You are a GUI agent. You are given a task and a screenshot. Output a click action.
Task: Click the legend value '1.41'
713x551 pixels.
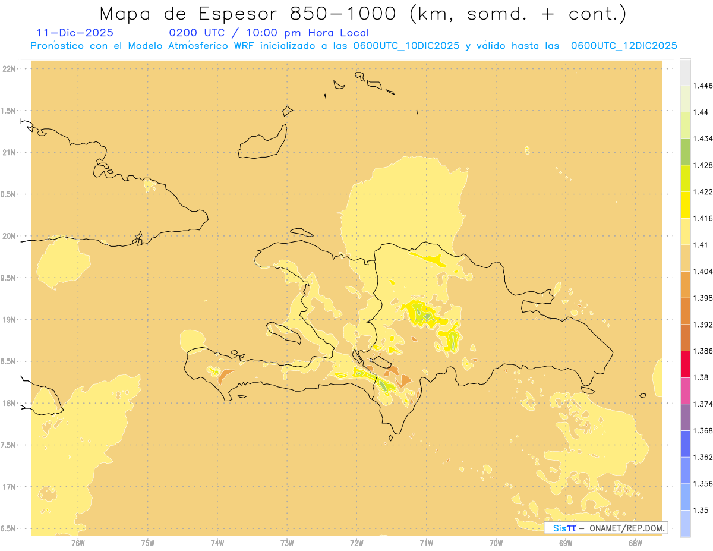(701, 245)
